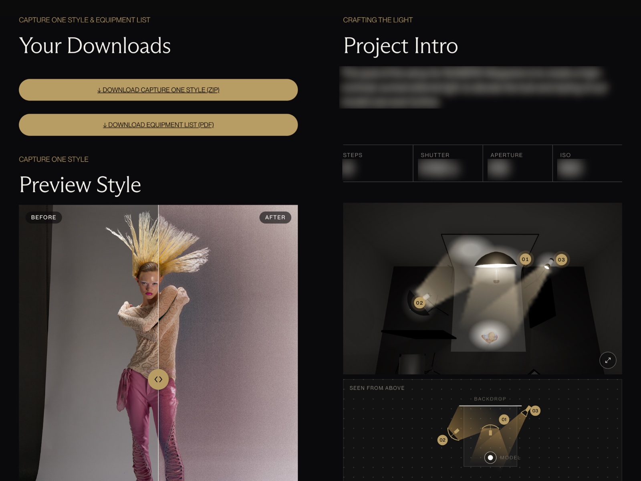Click 'CRAFTING THE LIGHT' section label
Screen dimensions: 641x481
tap(378, 20)
